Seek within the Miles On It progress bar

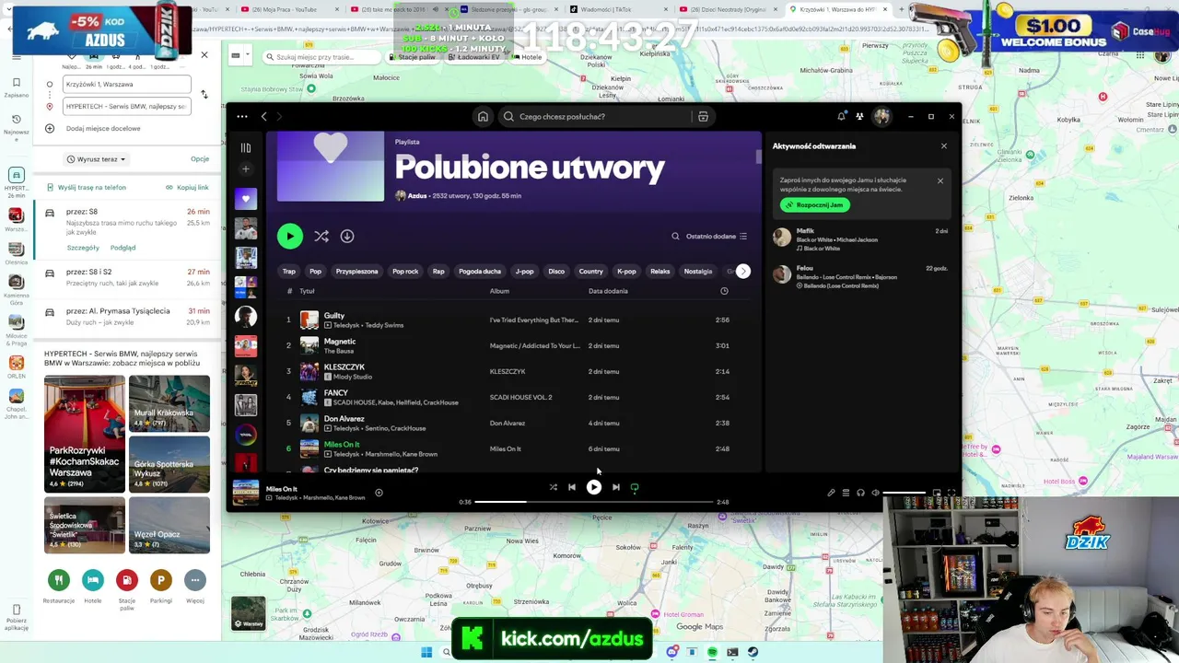(x=594, y=503)
